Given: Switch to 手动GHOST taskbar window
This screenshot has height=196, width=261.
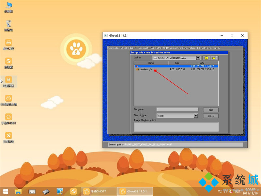Looking at the screenshot, I should tap(99, 191).
